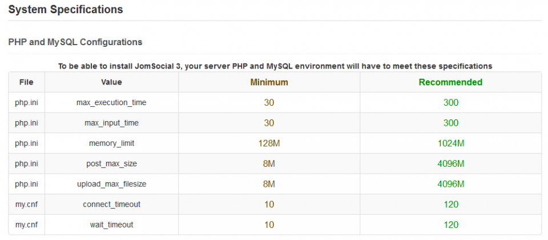Click the JomSocial 3 requirements caption
This screenshot has width=548, height=240.
tap(275, 66)
